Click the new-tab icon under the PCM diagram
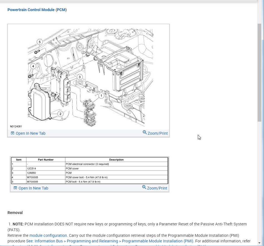 (13, 133)
